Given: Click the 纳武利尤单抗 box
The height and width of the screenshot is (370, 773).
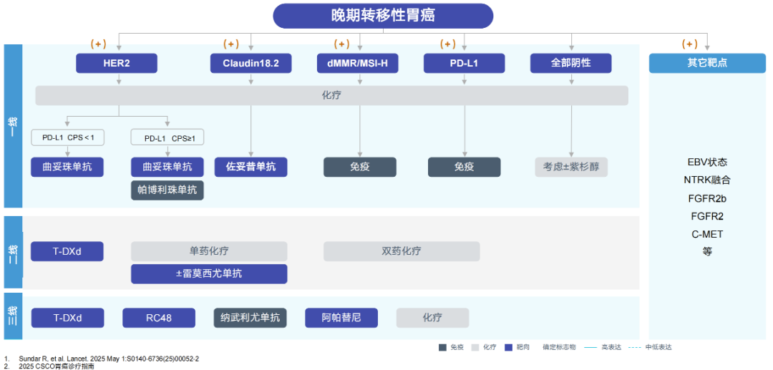Looking at the screenshot, I should coord(251,318).
